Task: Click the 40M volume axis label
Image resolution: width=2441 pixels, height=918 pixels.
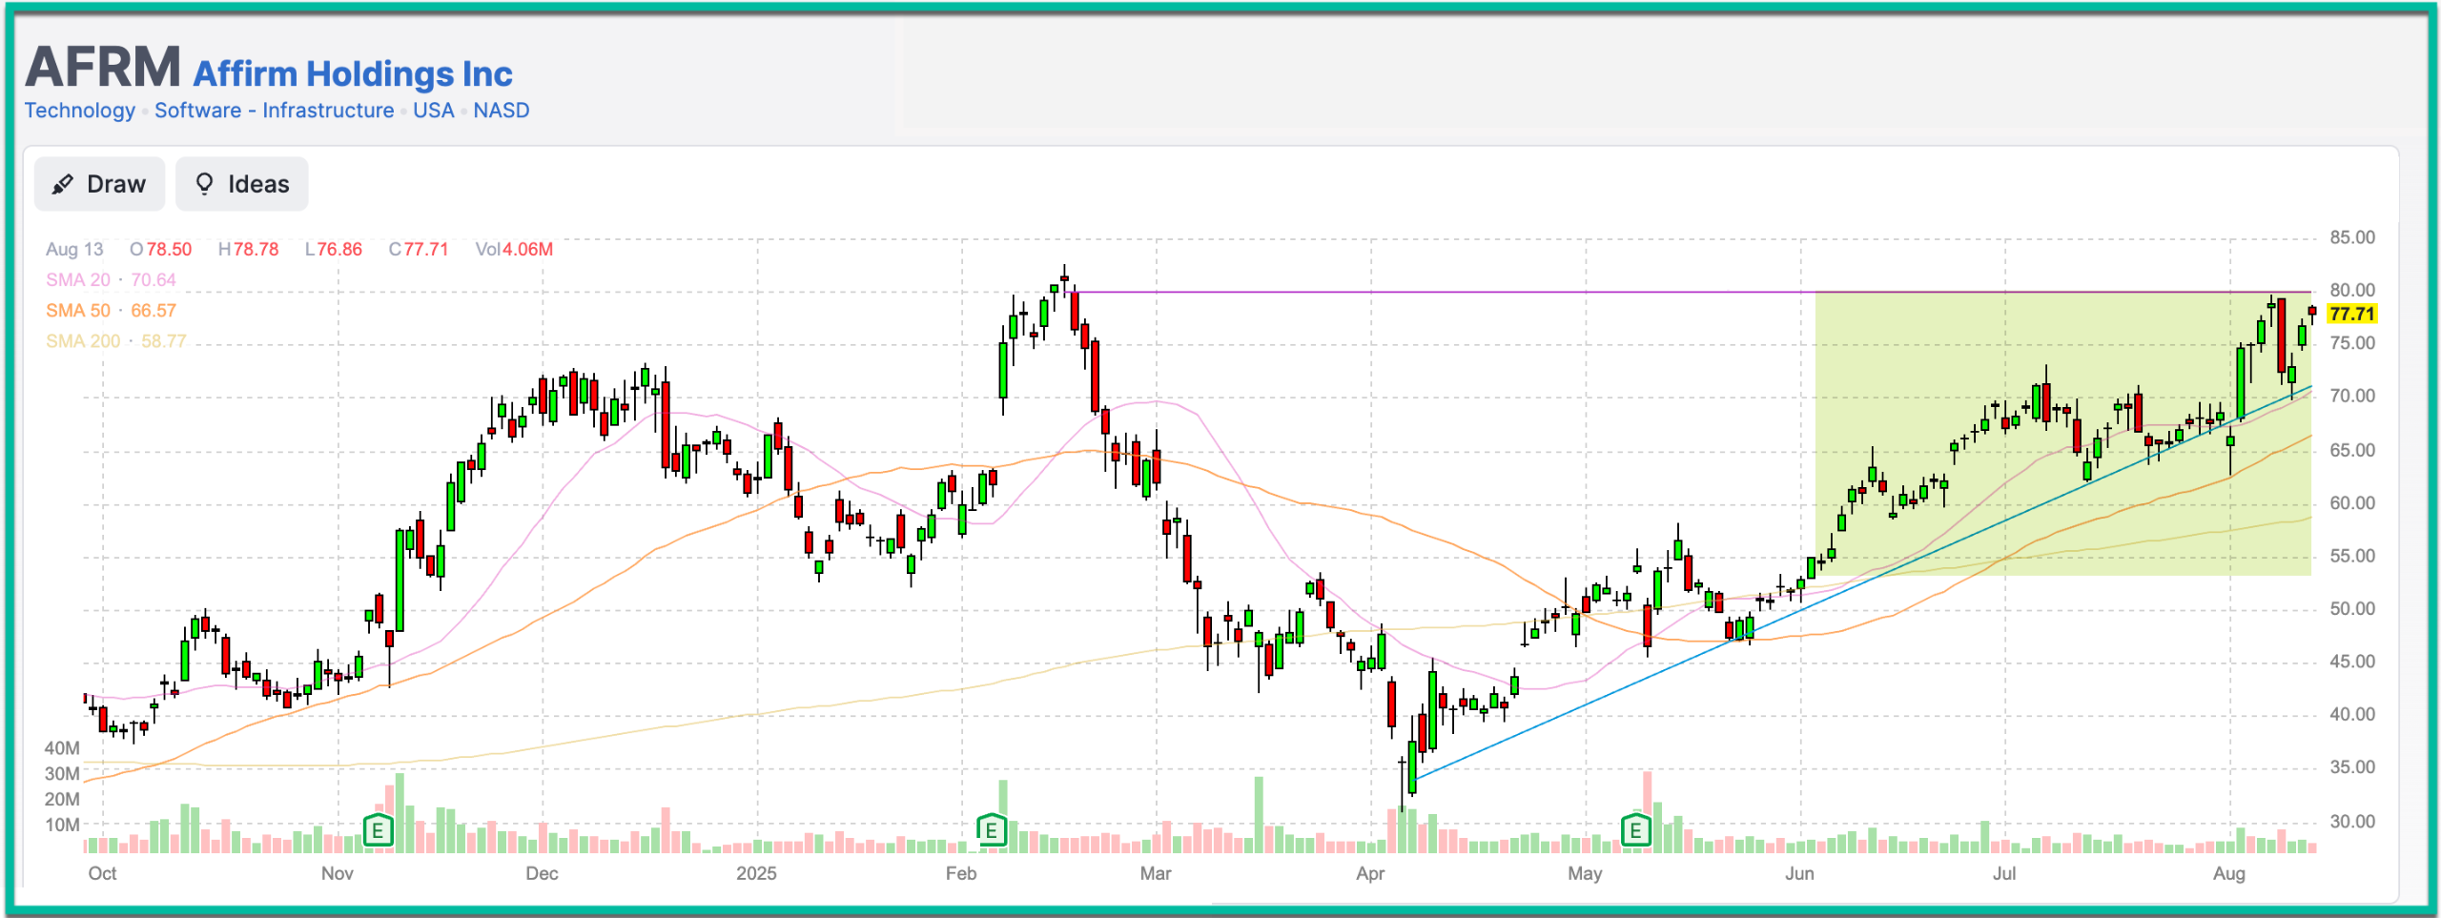Action: 62,748
